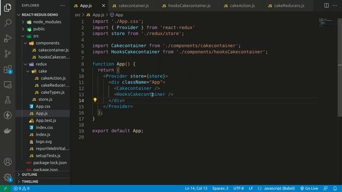342x192 pixels.
Task: Expand the node_modules folder
Action: [x=43, y=22]
